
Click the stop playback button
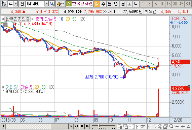[82, 126]
